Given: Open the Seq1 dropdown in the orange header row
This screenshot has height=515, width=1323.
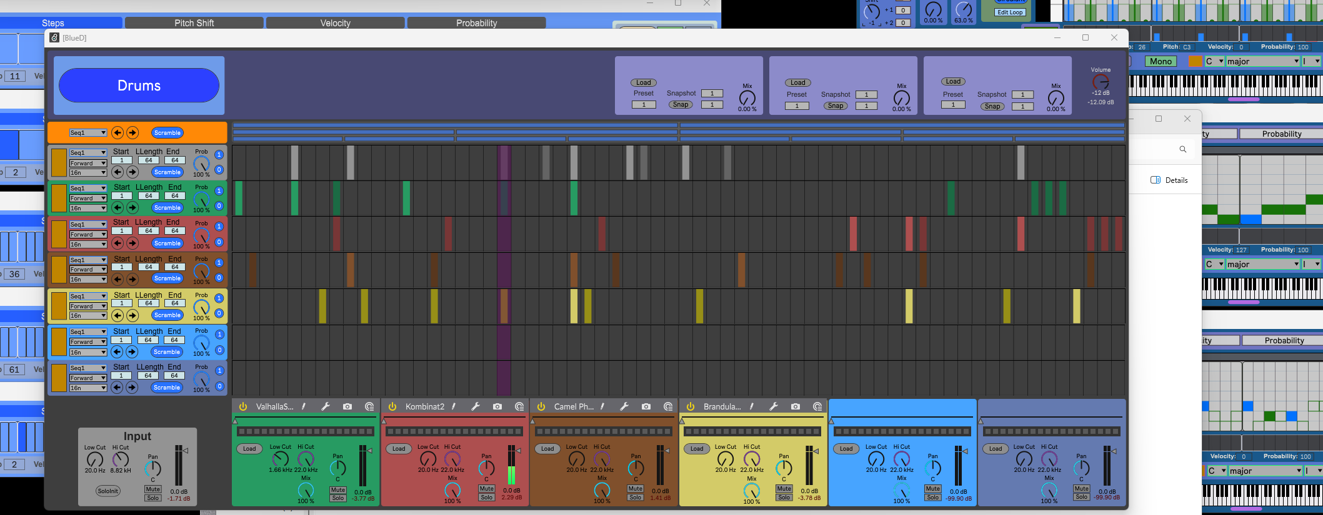Looking at the screenshot, I should tap(88, 133).
